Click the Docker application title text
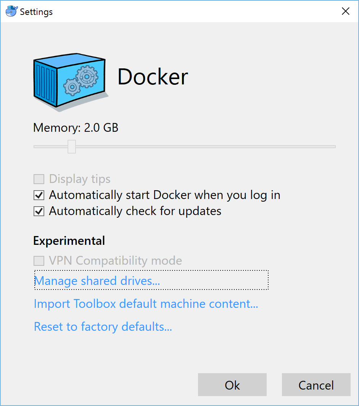Screen dimensions: 359x406 click(153, 77)
